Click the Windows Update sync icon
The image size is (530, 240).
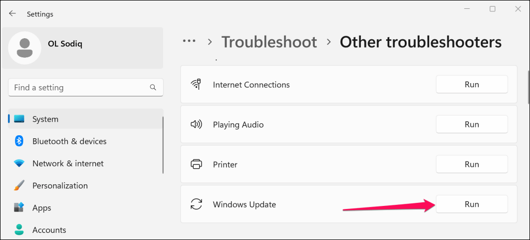196,204
